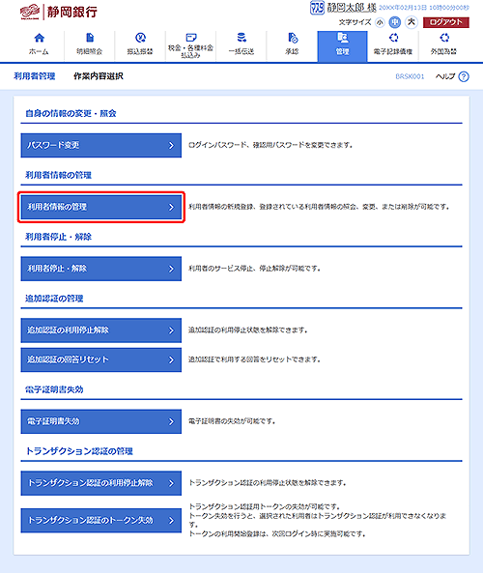
Task: Set text size to large (大)
Action: point(412,22)
